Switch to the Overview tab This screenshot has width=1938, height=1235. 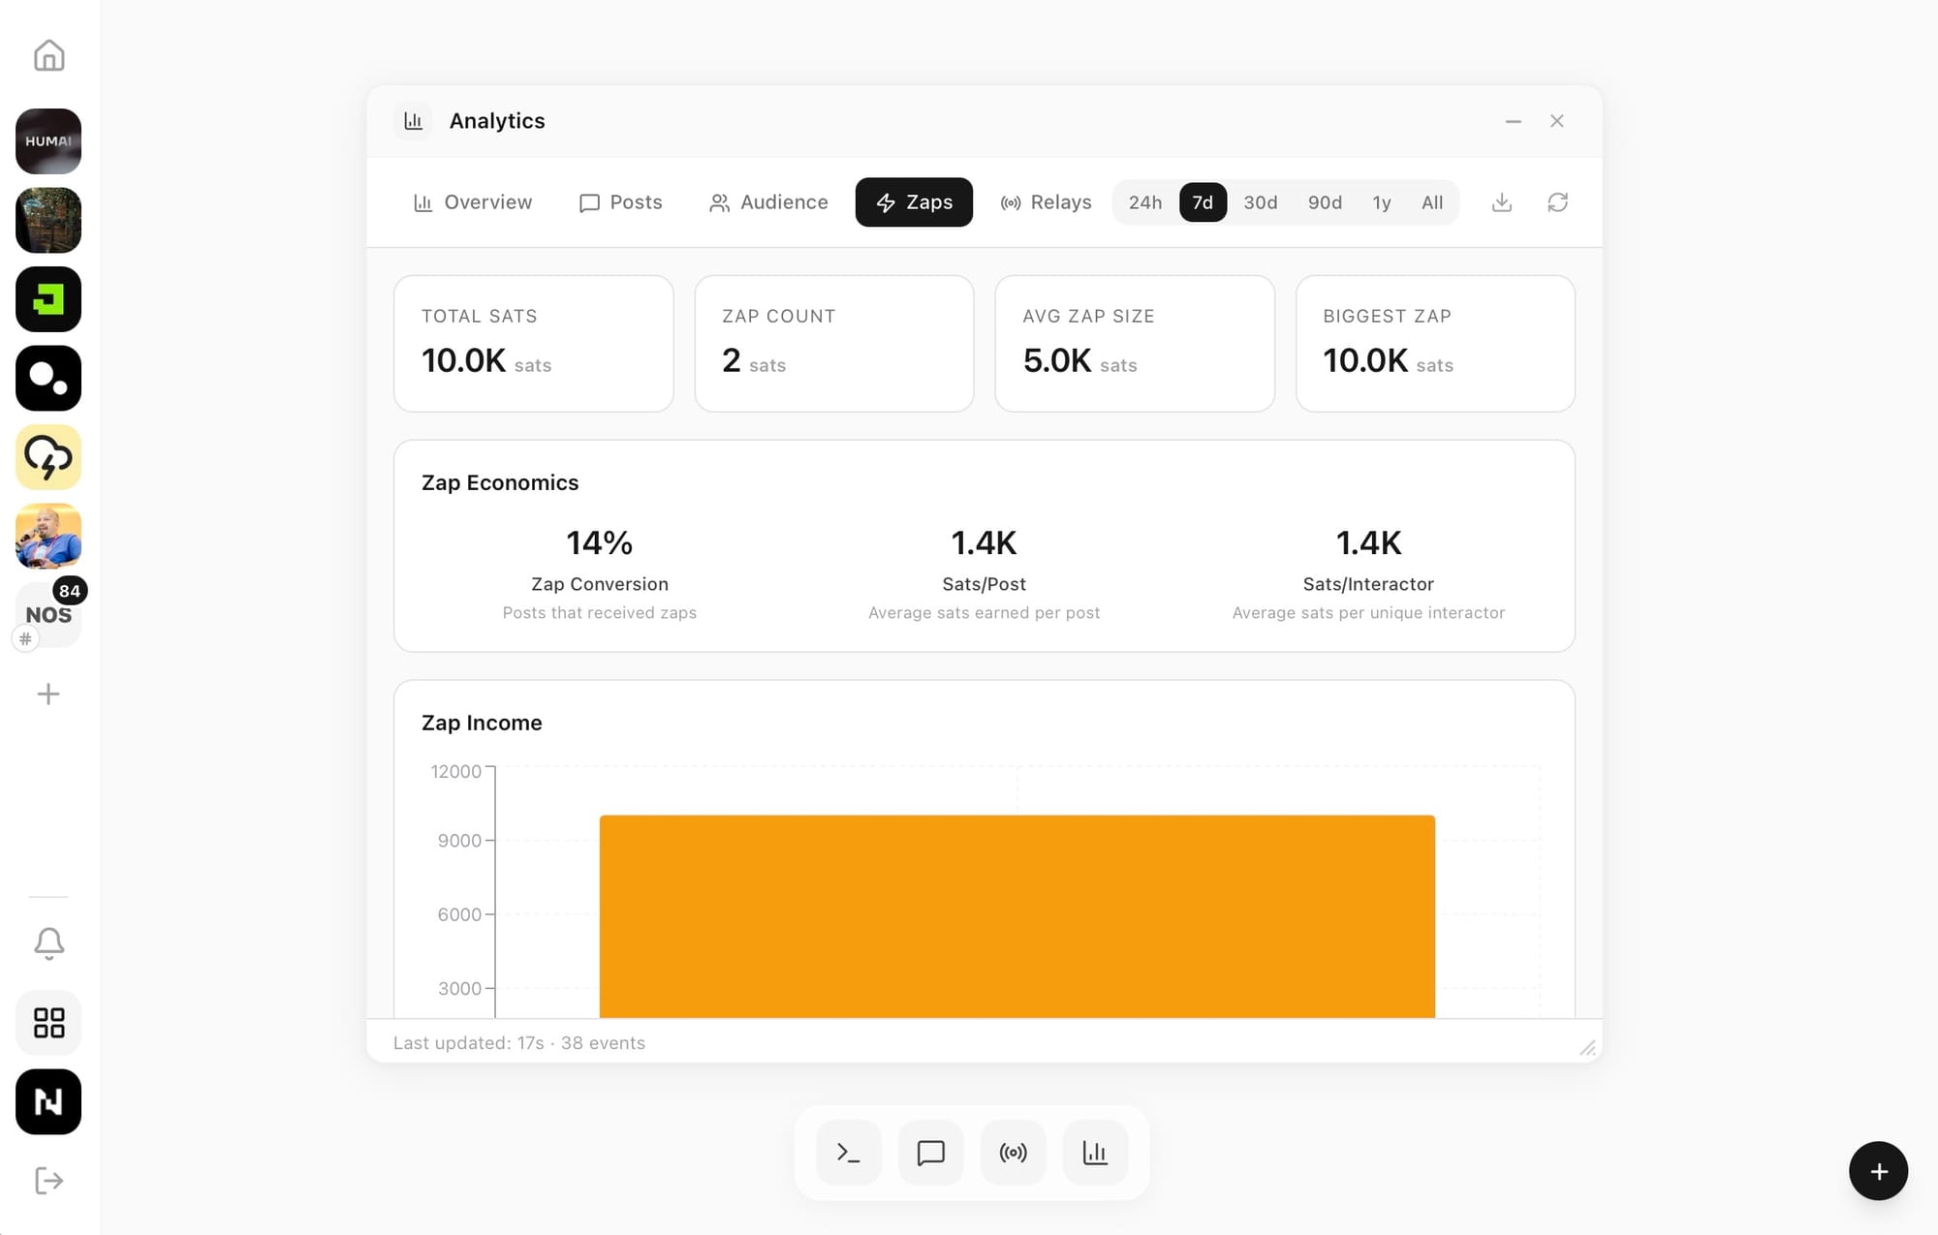click(x=473, y=202)
